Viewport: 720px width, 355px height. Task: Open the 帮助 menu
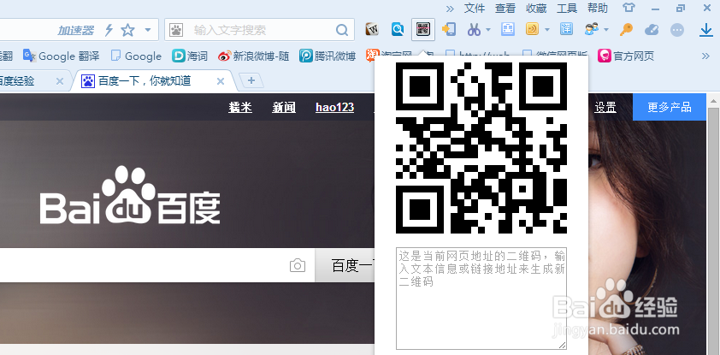pos(598,8)
